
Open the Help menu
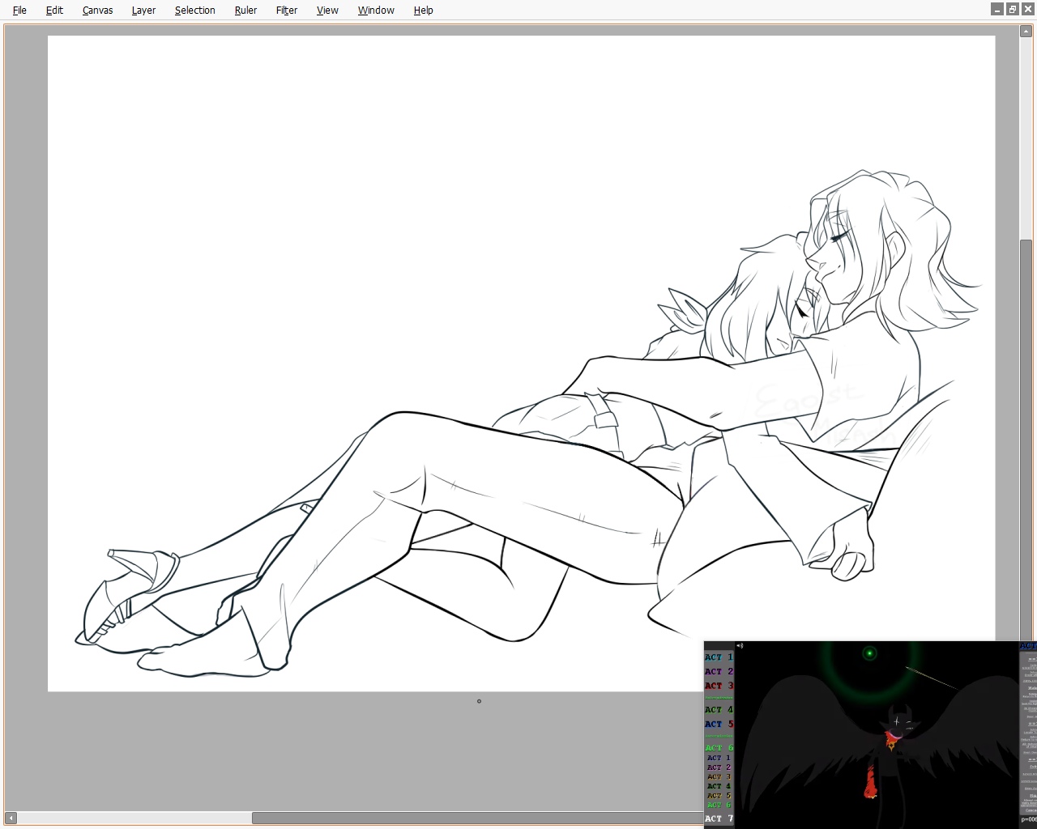click(x=423, y=11)
